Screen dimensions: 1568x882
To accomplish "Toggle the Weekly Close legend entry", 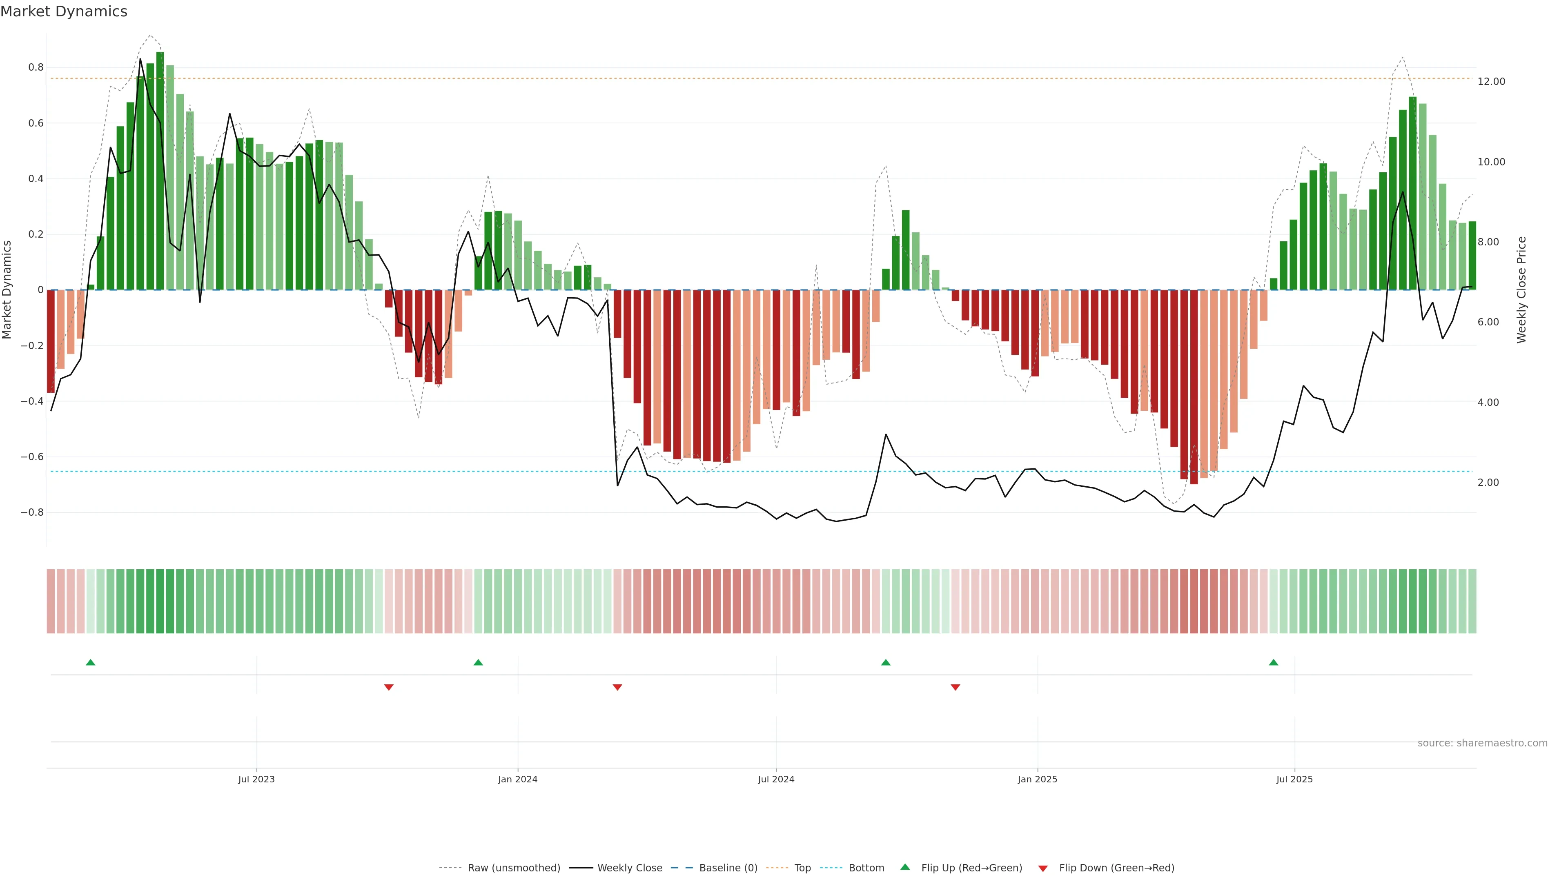I will (629, 868).
